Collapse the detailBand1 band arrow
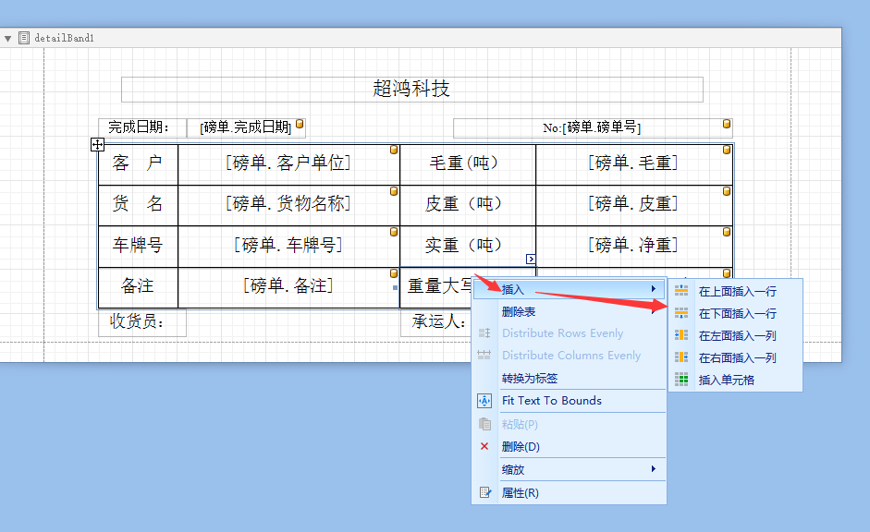The height and width of the screenshot is (532, 870). (7, 38)
